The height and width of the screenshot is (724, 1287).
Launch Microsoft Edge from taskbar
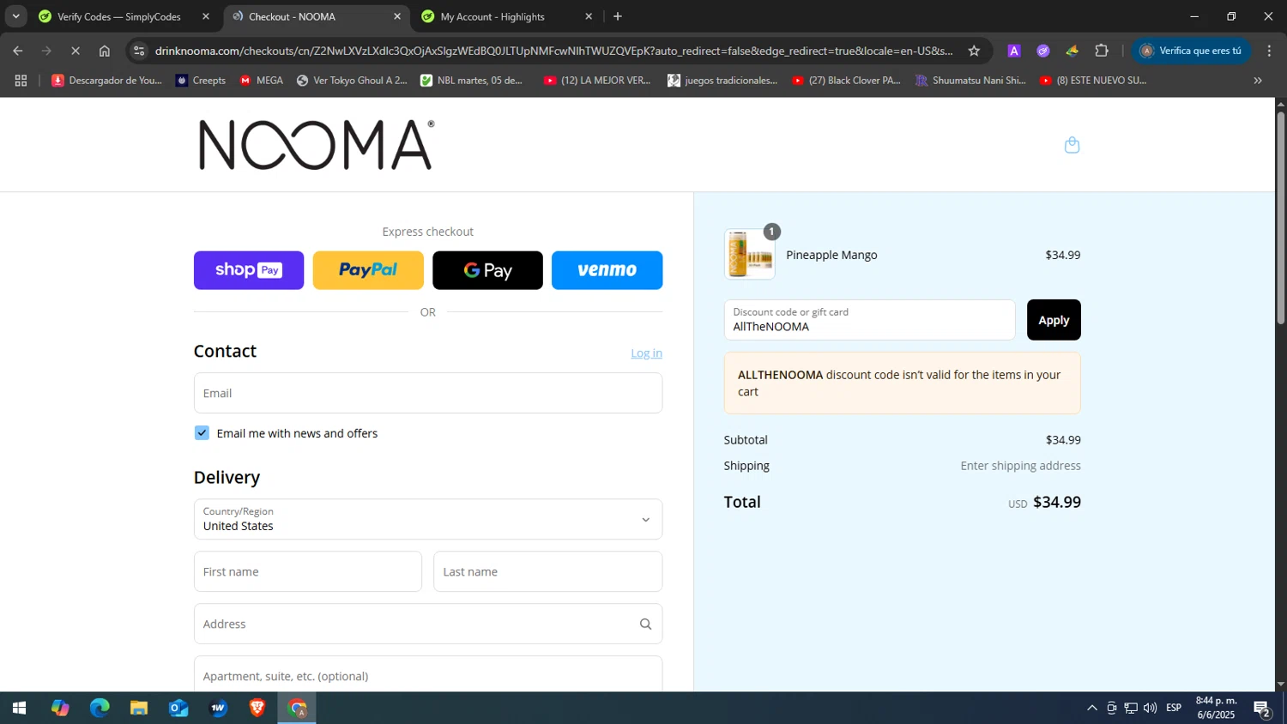point(100,708)
